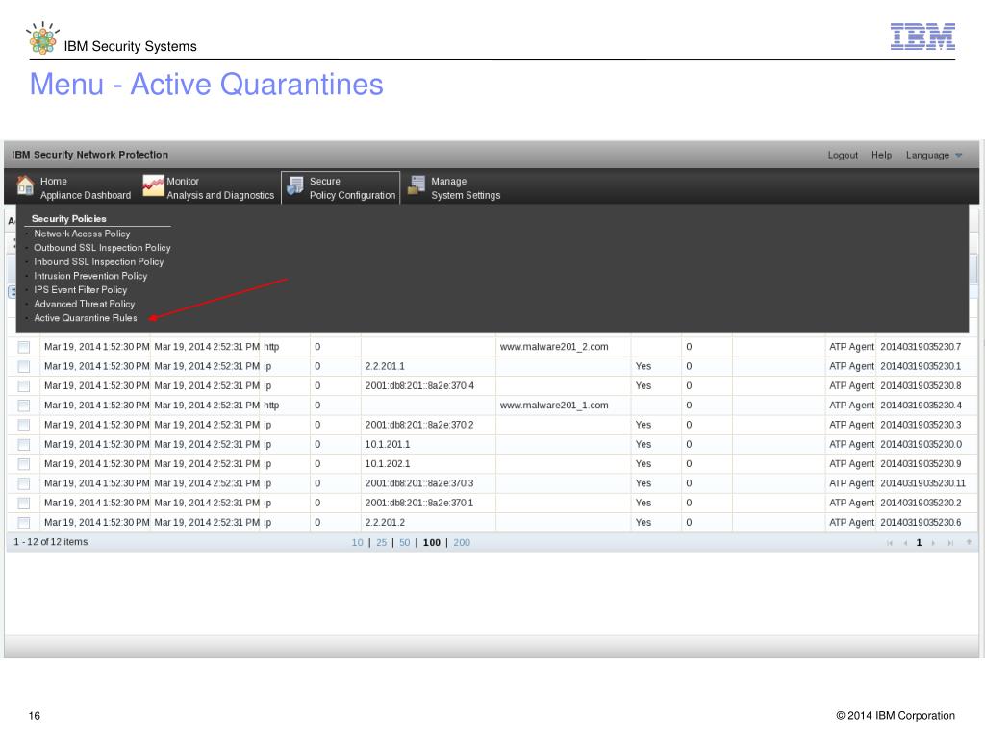Viewport: 985px width, 738px height.
Task: Check row with IP 2001:db8:201::8a2e:370:3
Action: tap(24, 483)
